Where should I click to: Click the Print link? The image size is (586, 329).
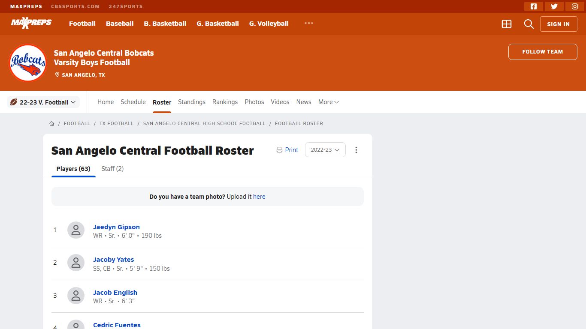click(292, 150)
